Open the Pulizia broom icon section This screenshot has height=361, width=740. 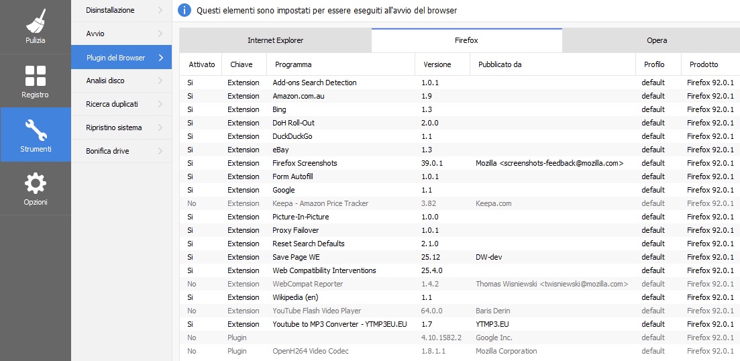36,26
